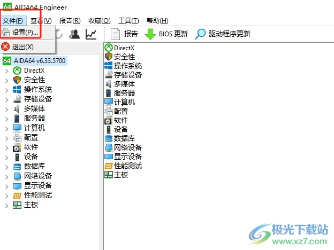The width and height of the screenshot is (334, 250).
Task: Click the 配置 gear icon in the tree
Action: (x=17, y=138)
